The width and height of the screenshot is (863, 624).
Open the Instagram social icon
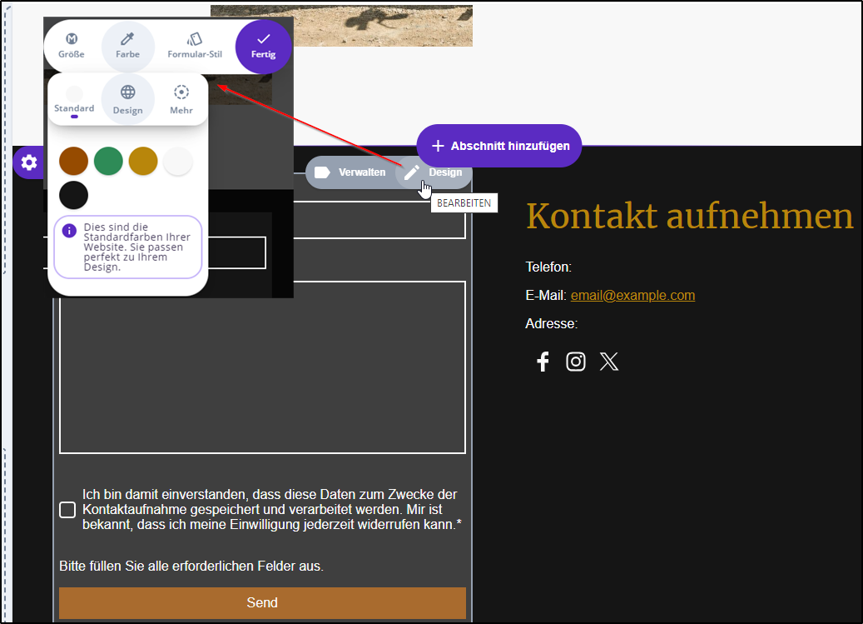(576, 362)
